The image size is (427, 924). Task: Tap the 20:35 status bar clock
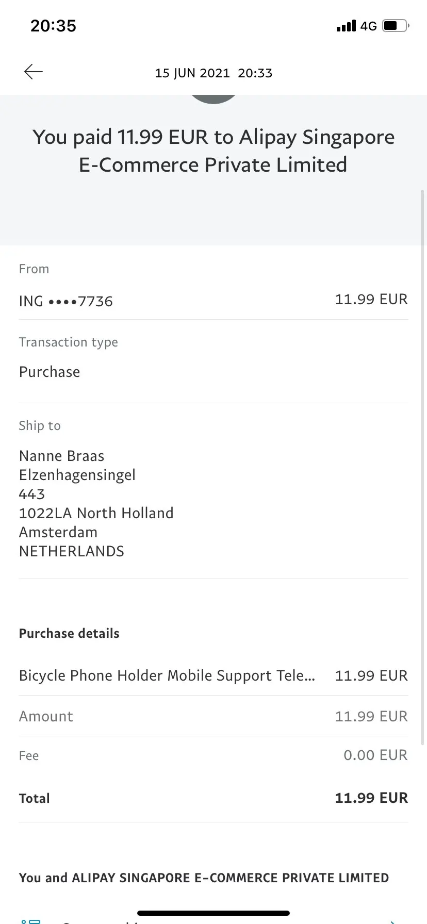coord(53,26)
